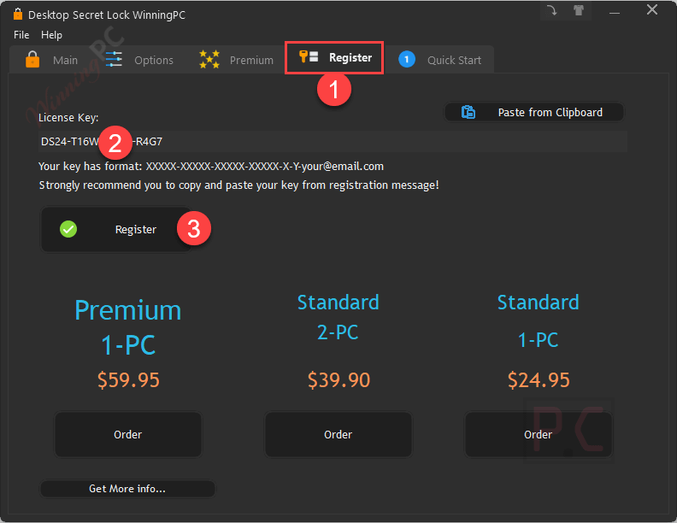The image size is (677, 523).
Task: Focus the License Key input field
Action: coord(333,142)
